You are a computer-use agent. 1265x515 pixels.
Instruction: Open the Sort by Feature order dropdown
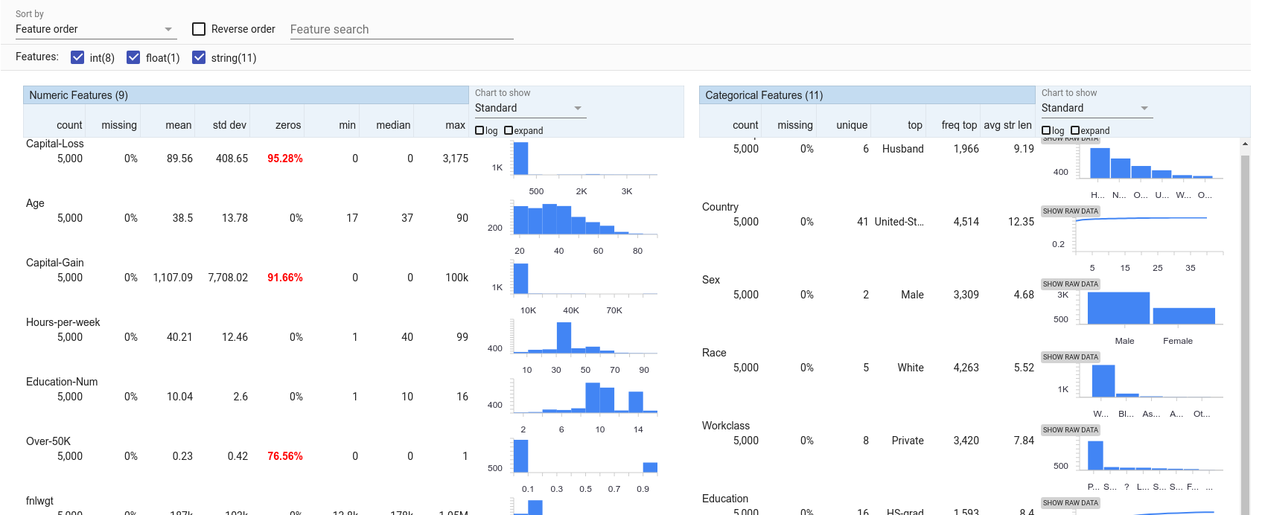pos(95,29)
